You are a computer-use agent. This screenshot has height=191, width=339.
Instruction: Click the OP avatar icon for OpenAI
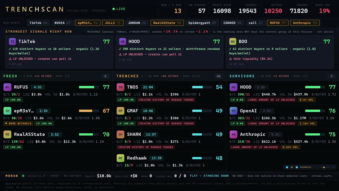pyautogui.click(x=233, y=111)
